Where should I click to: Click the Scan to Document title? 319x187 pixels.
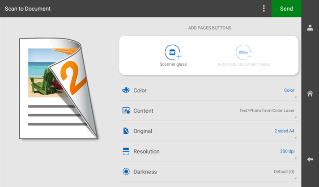click(x=28, y=8)
